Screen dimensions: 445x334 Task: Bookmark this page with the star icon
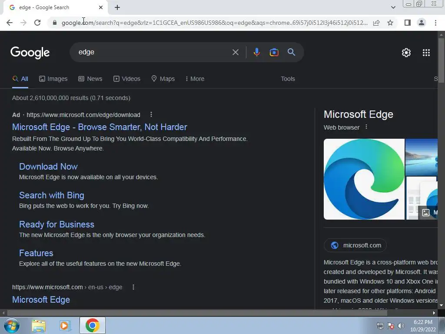tap(390, 23)
